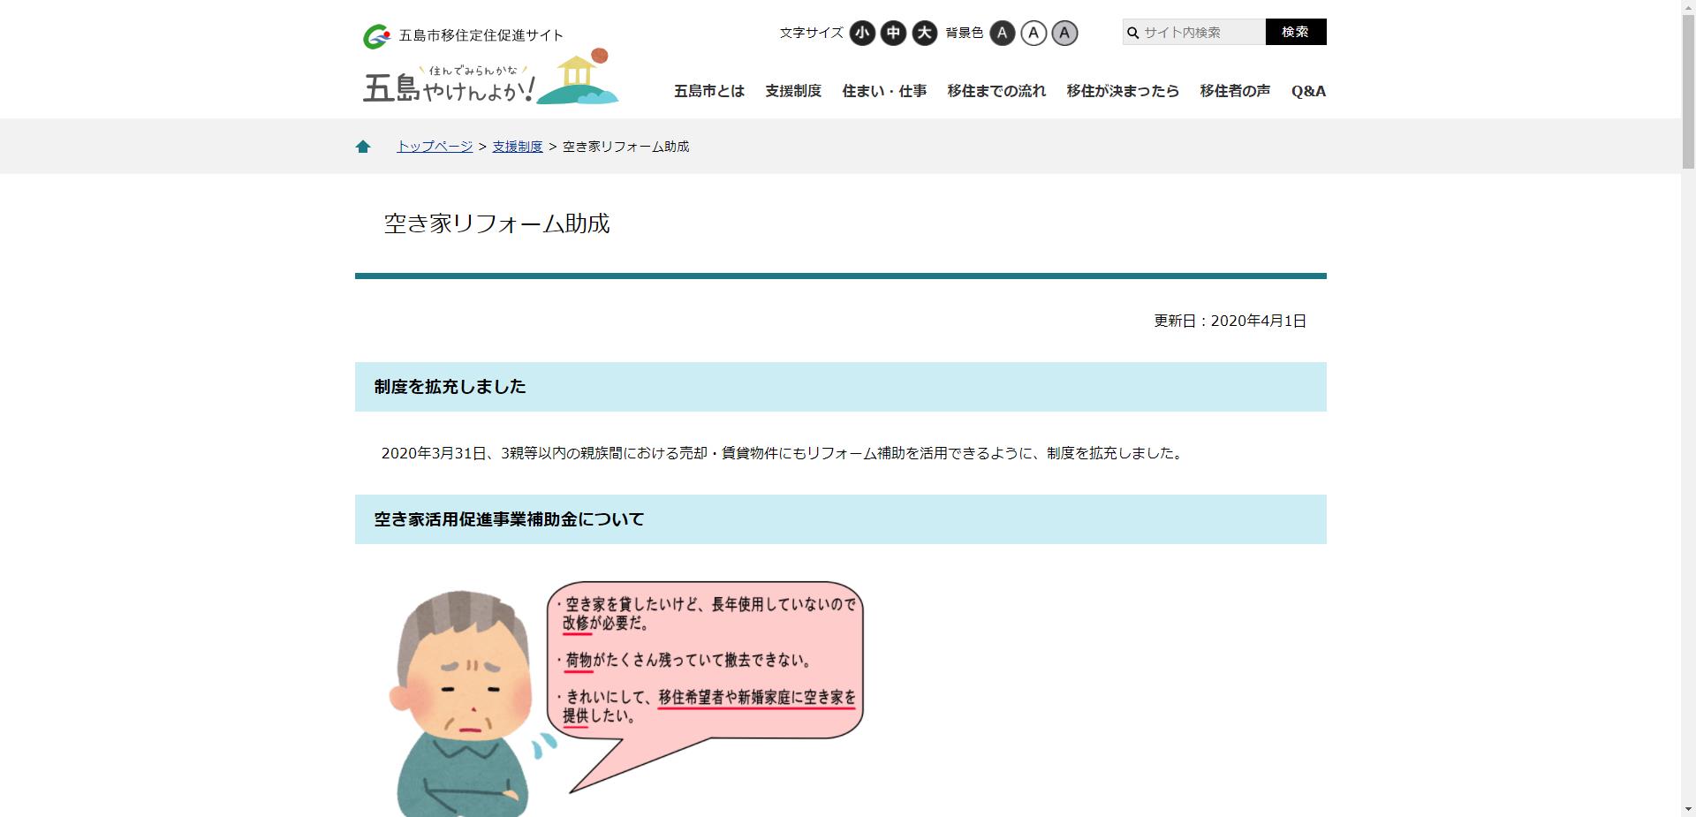Click the magnifying glass search icon

tap(1132, 32)
